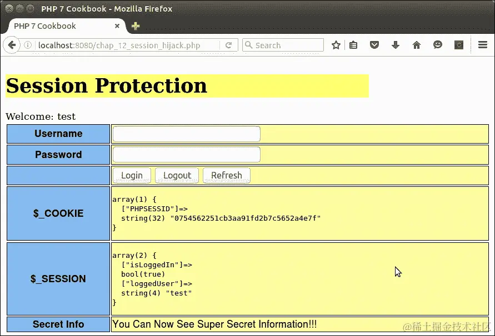Open the chat bubble toolbar icon

click(x=438, y=45)
